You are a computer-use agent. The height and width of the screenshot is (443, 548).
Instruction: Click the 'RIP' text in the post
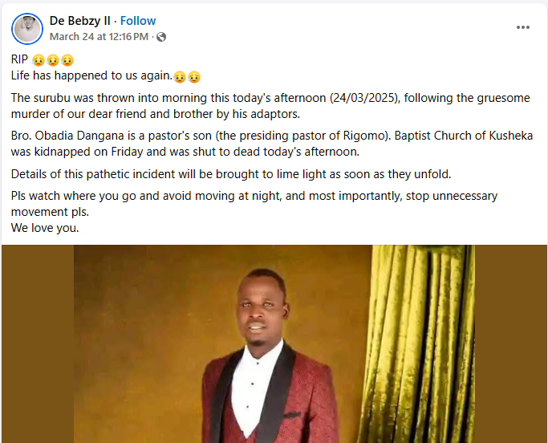click(x=20, y=60)
